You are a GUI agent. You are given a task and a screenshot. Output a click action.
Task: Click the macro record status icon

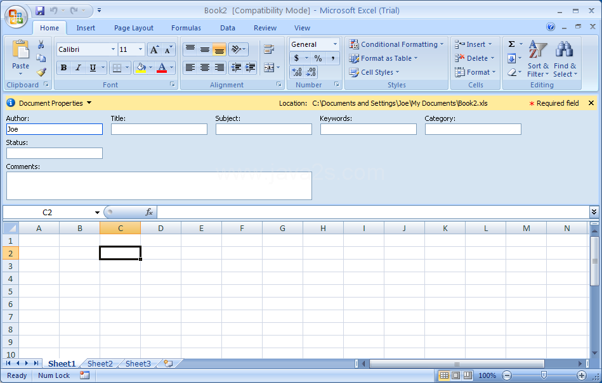click(x=84, y=375)
